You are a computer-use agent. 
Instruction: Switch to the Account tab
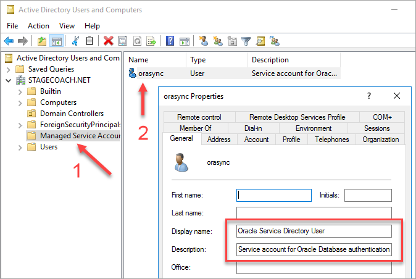[256, 139]
